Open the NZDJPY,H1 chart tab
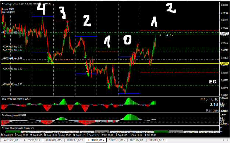230x143 pixels. click(x=137, y=140)
